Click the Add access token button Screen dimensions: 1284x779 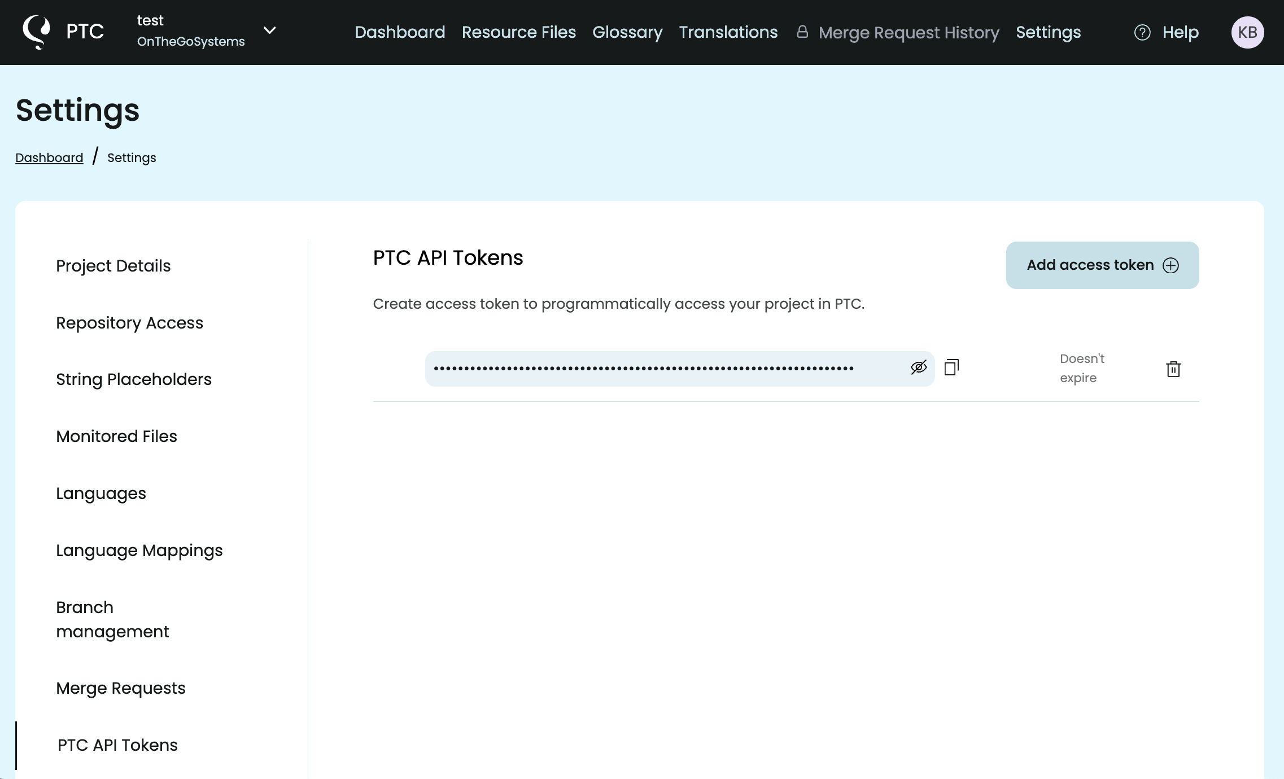[x=1102, y=265]
